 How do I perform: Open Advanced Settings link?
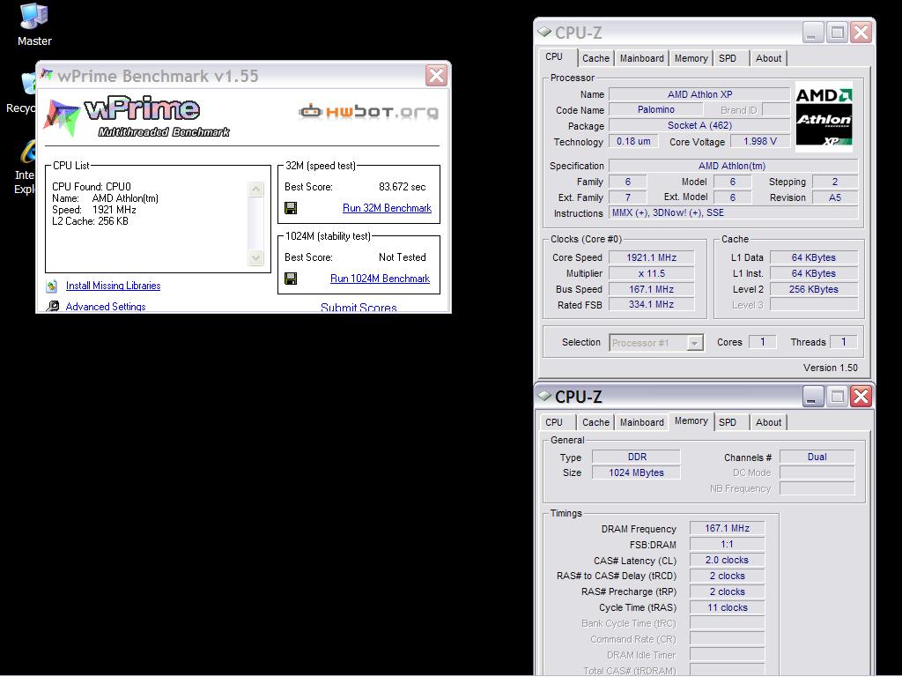tap(106, 306)
